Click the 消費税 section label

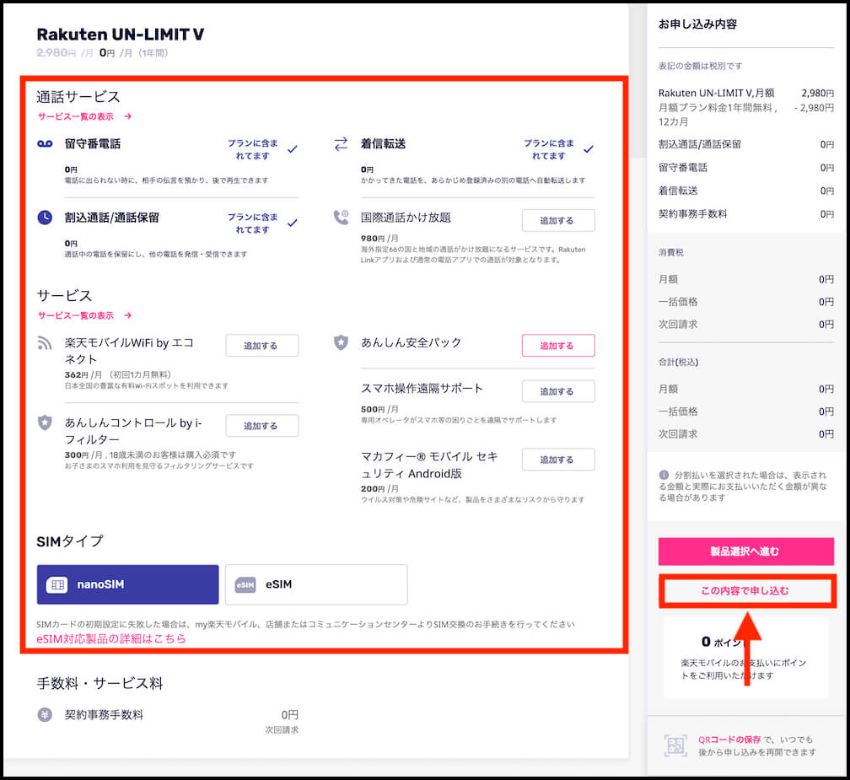tap(671, 252)
